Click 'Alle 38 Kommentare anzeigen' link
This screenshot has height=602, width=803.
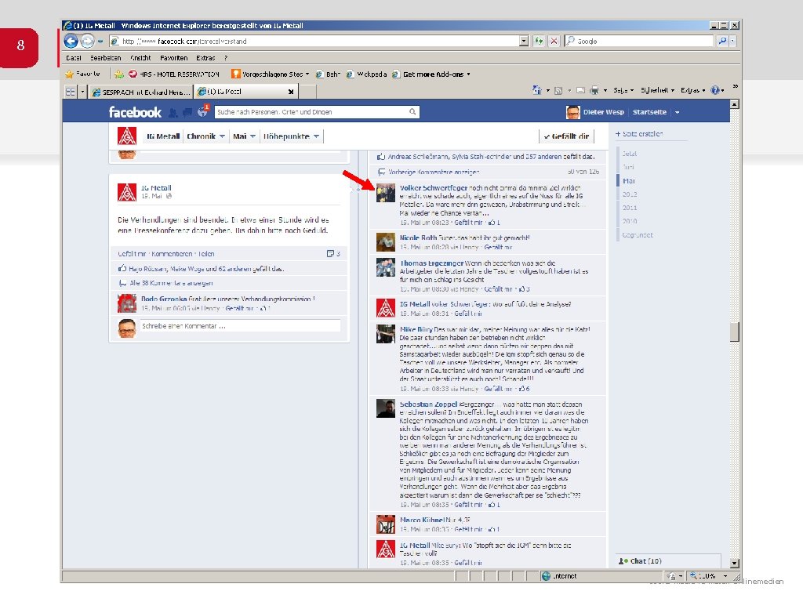tap(171, 283)
